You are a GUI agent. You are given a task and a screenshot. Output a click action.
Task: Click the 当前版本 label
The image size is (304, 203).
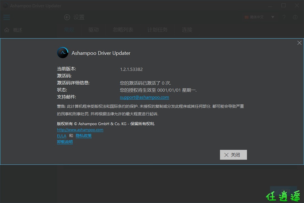(x=67, y=69)
